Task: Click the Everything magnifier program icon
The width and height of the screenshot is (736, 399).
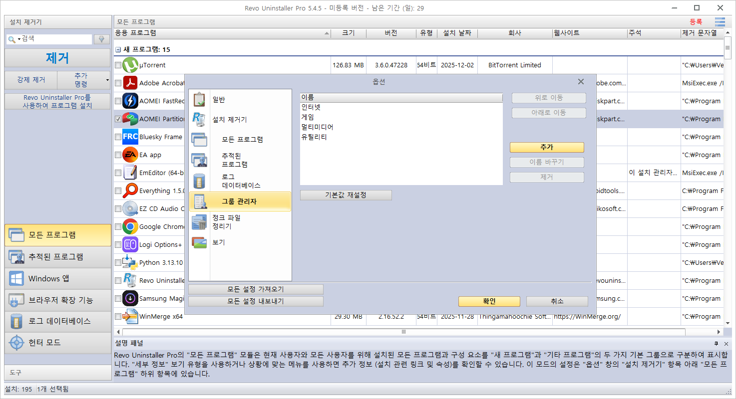Action: coord(130,191)
